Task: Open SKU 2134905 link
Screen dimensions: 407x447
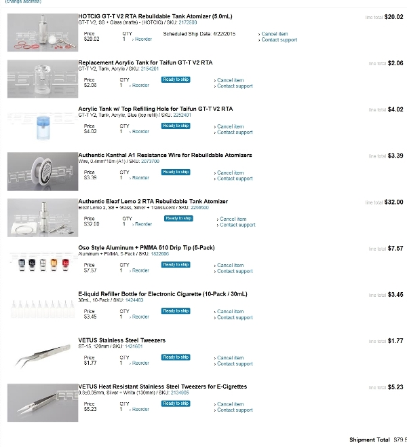Action: tap(180, 393)
